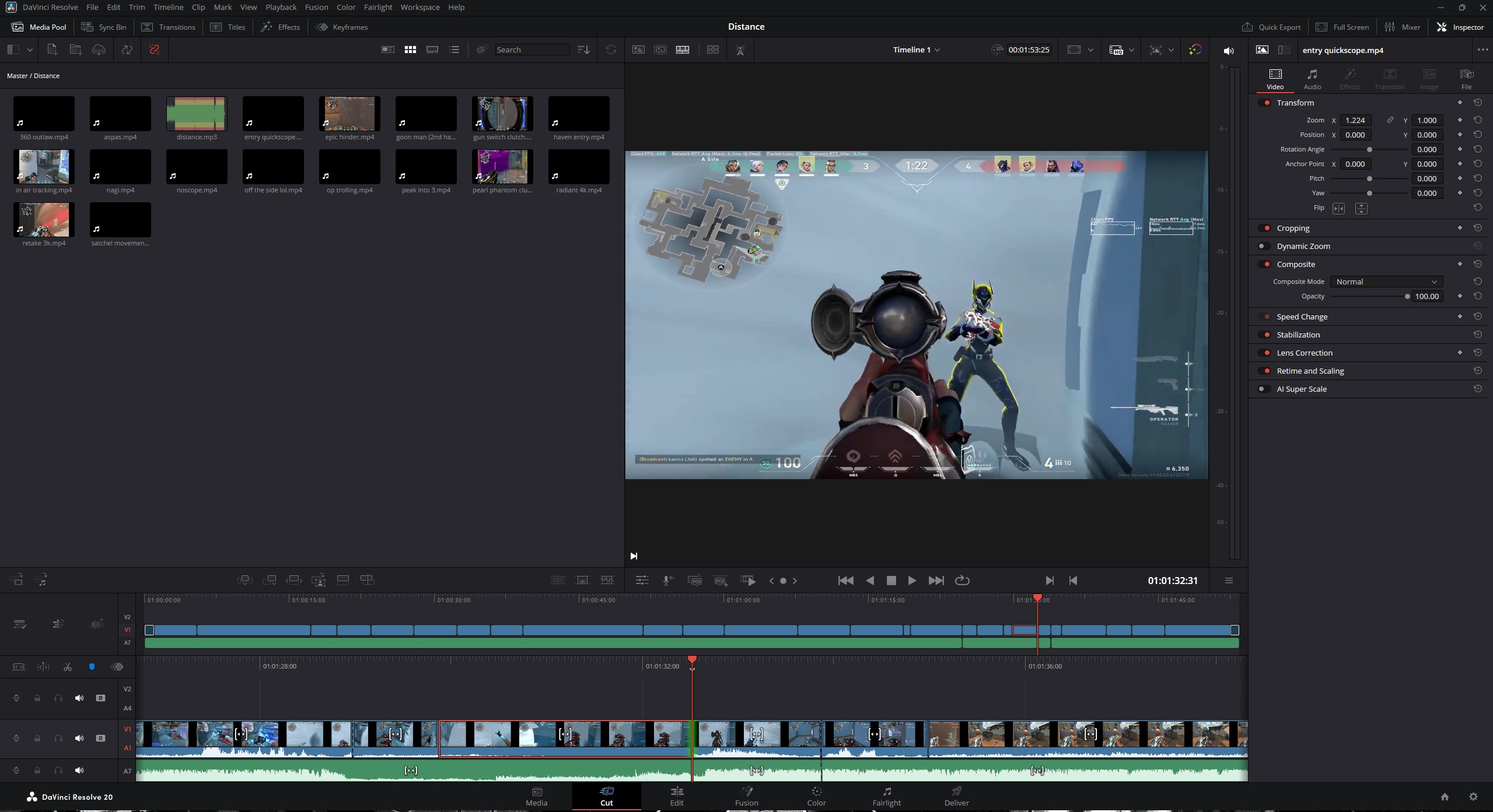
Task: Click the loop playback icon
Action: pos(961,581)
